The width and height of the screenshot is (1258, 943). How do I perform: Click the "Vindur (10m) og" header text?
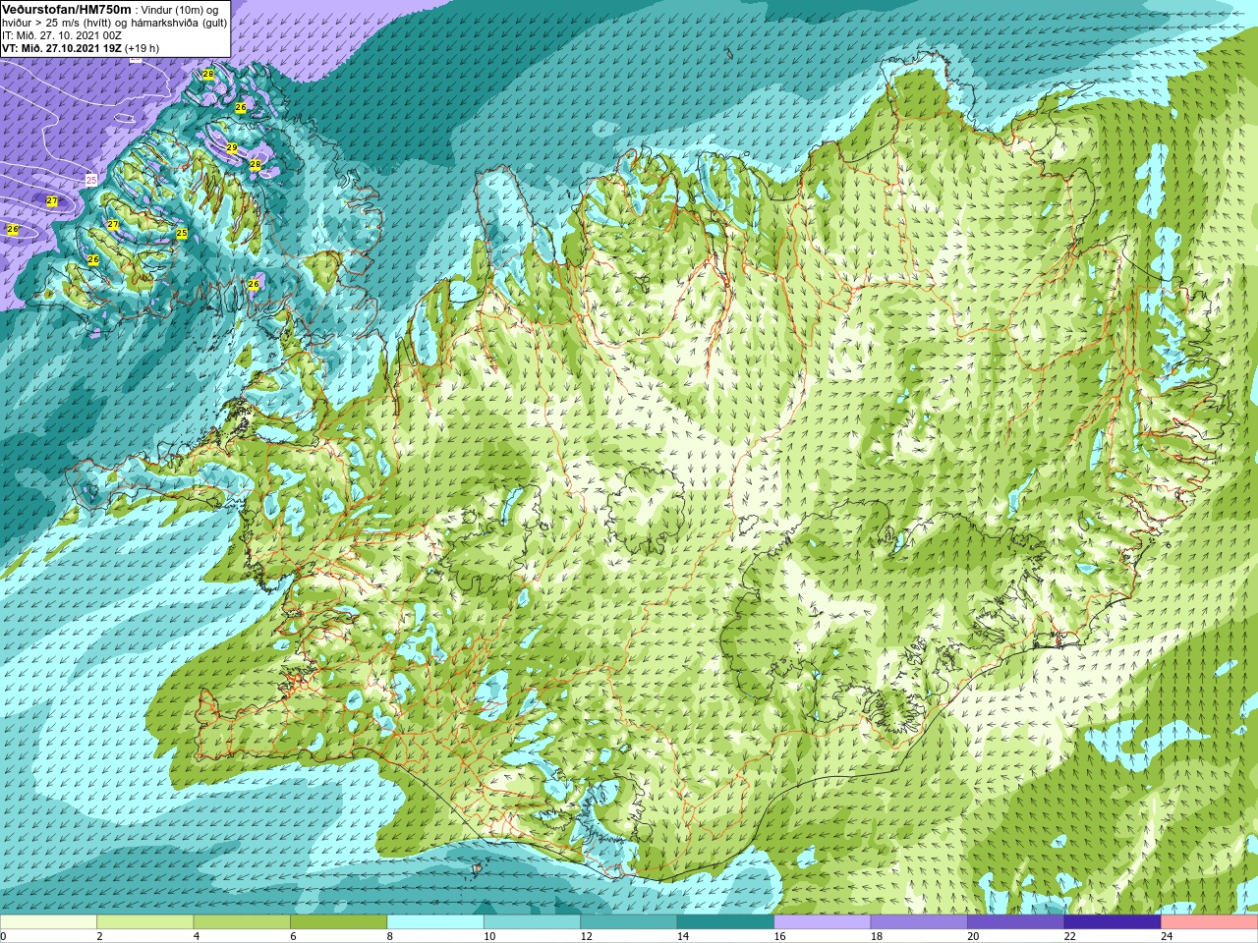pos(180,10)
